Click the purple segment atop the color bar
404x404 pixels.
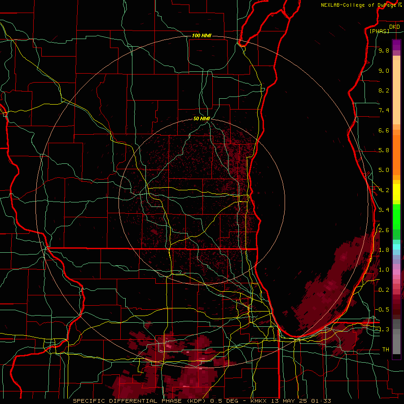point(396,45)
